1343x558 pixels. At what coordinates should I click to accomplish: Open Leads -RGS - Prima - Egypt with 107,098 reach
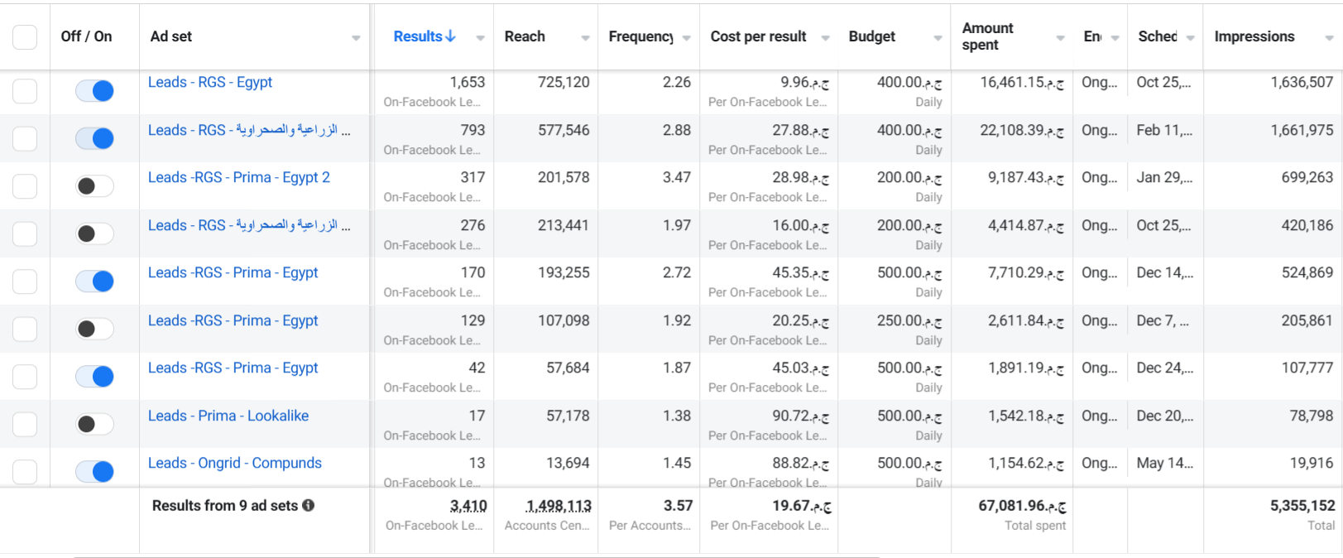click(233, 320)
